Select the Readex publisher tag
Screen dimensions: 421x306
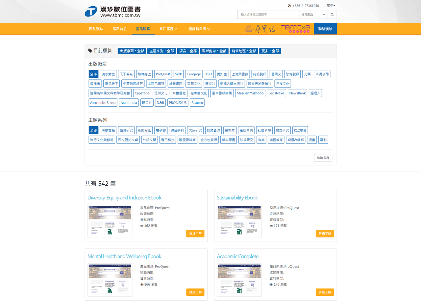pyautogui.click(x=197, y=103)
